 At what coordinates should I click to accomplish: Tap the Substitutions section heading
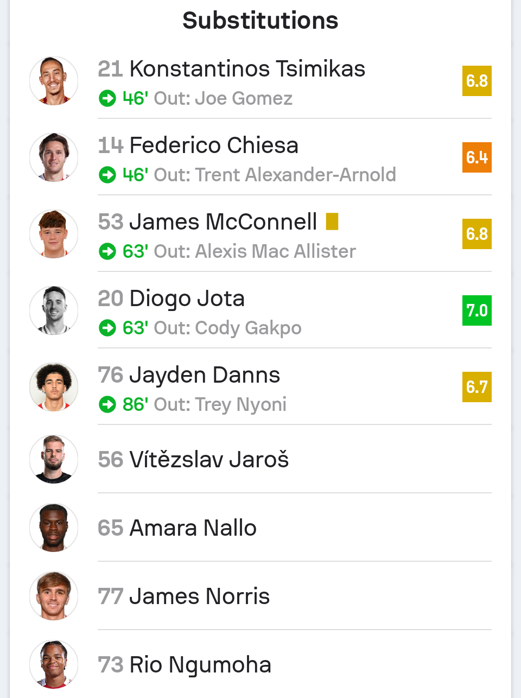260,21
